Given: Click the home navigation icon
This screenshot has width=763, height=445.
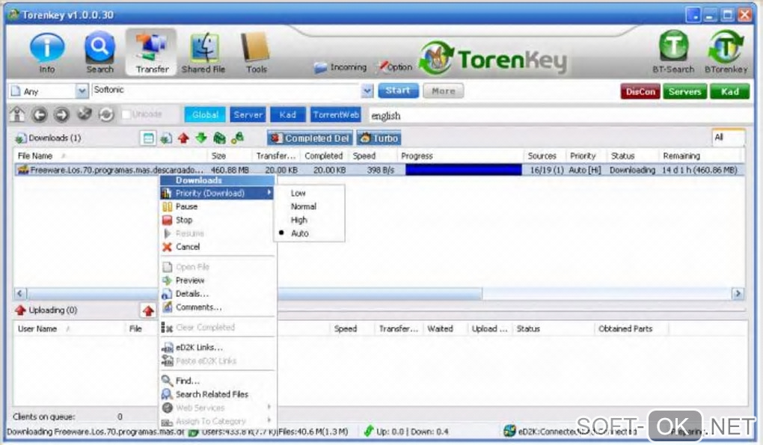Looking at the screenshot, I should [17, 114].
